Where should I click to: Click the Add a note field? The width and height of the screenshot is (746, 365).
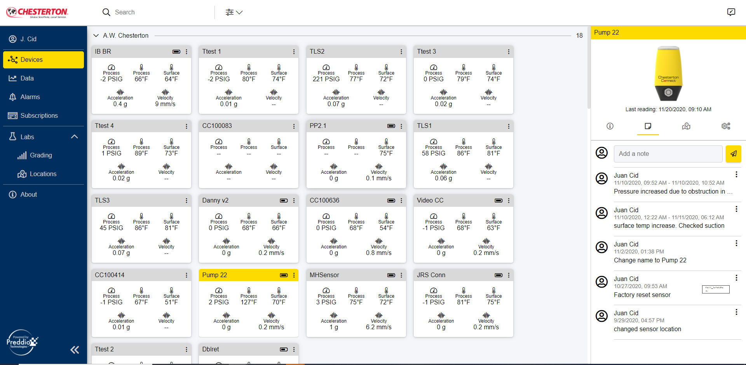(x=668, y=154)
